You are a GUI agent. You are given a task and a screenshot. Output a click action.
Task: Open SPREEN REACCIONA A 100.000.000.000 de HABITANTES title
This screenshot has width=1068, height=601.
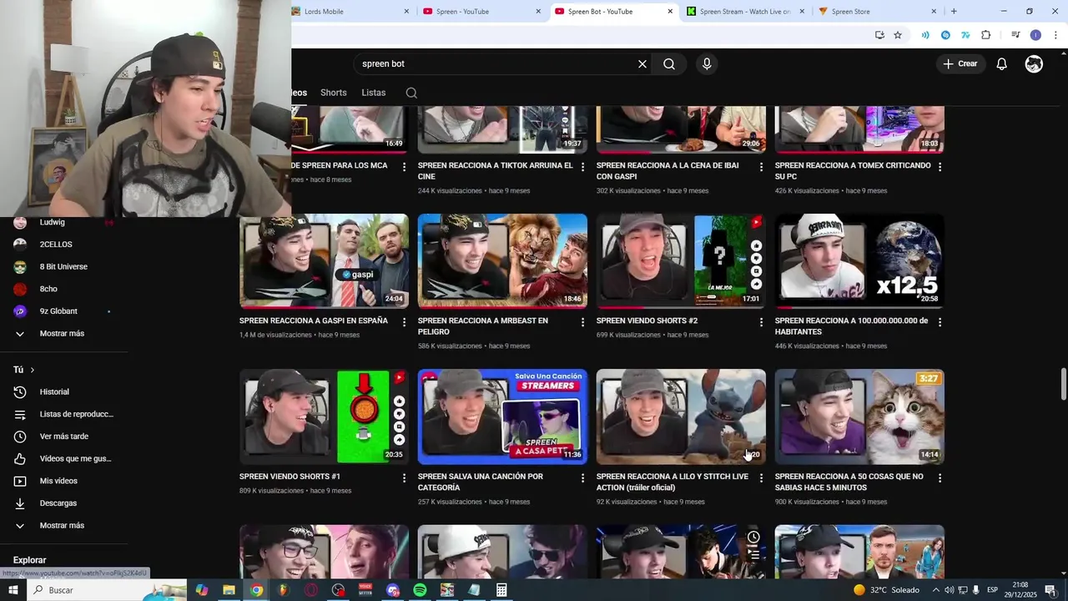coord(851,326)
